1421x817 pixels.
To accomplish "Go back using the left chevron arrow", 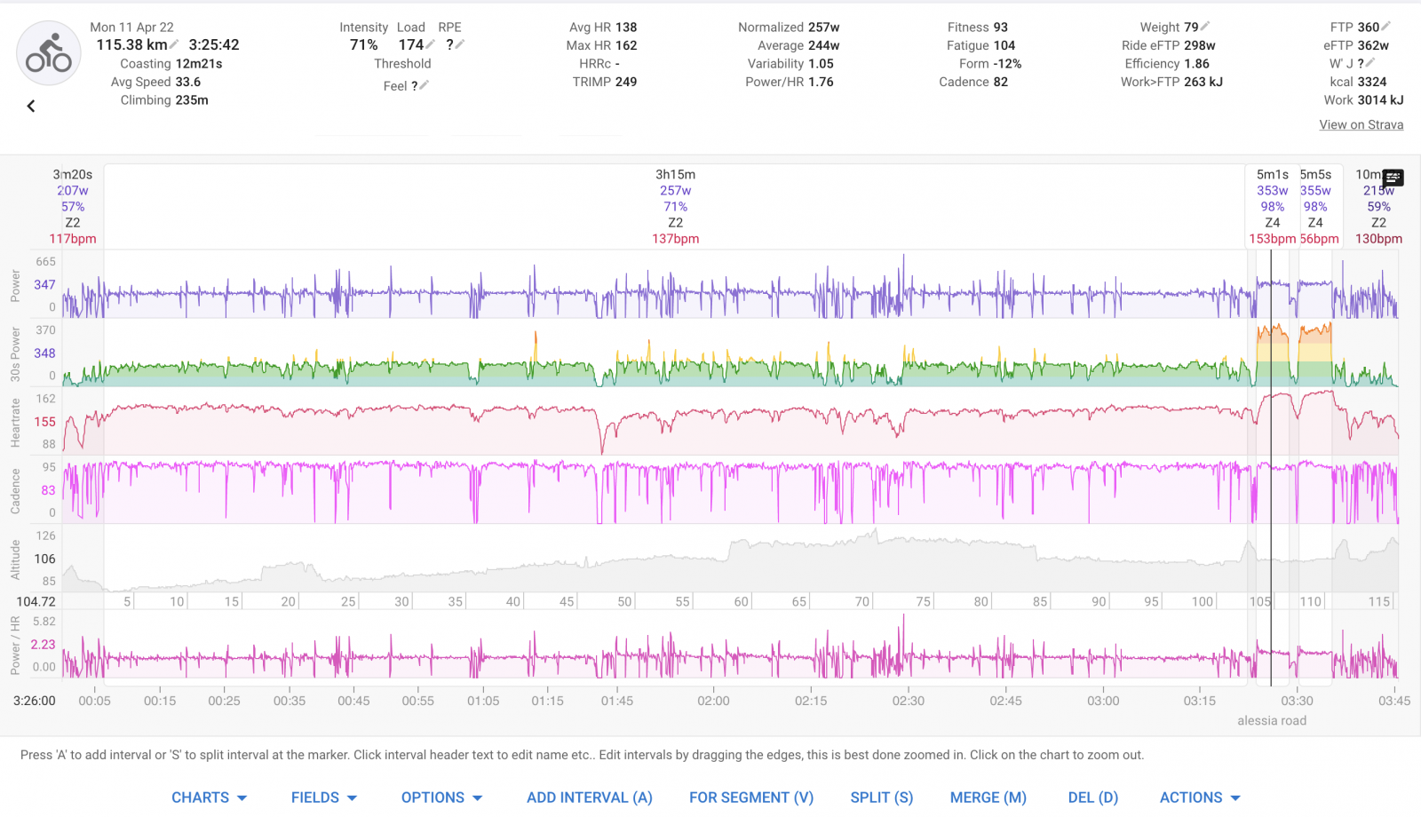I will click(31, 107).
